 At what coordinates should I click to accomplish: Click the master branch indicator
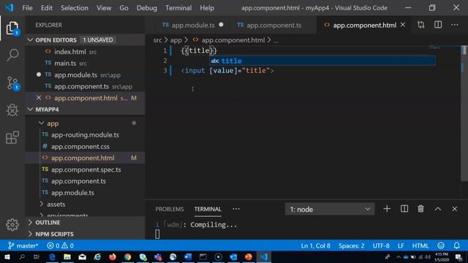(23, 245)
